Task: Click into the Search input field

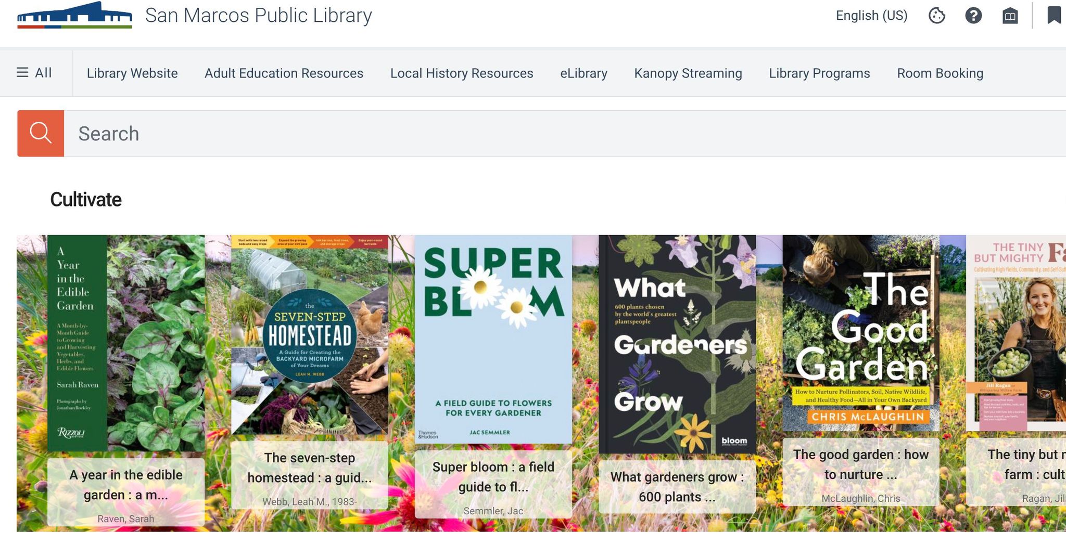Action: [x=565, y=134]
